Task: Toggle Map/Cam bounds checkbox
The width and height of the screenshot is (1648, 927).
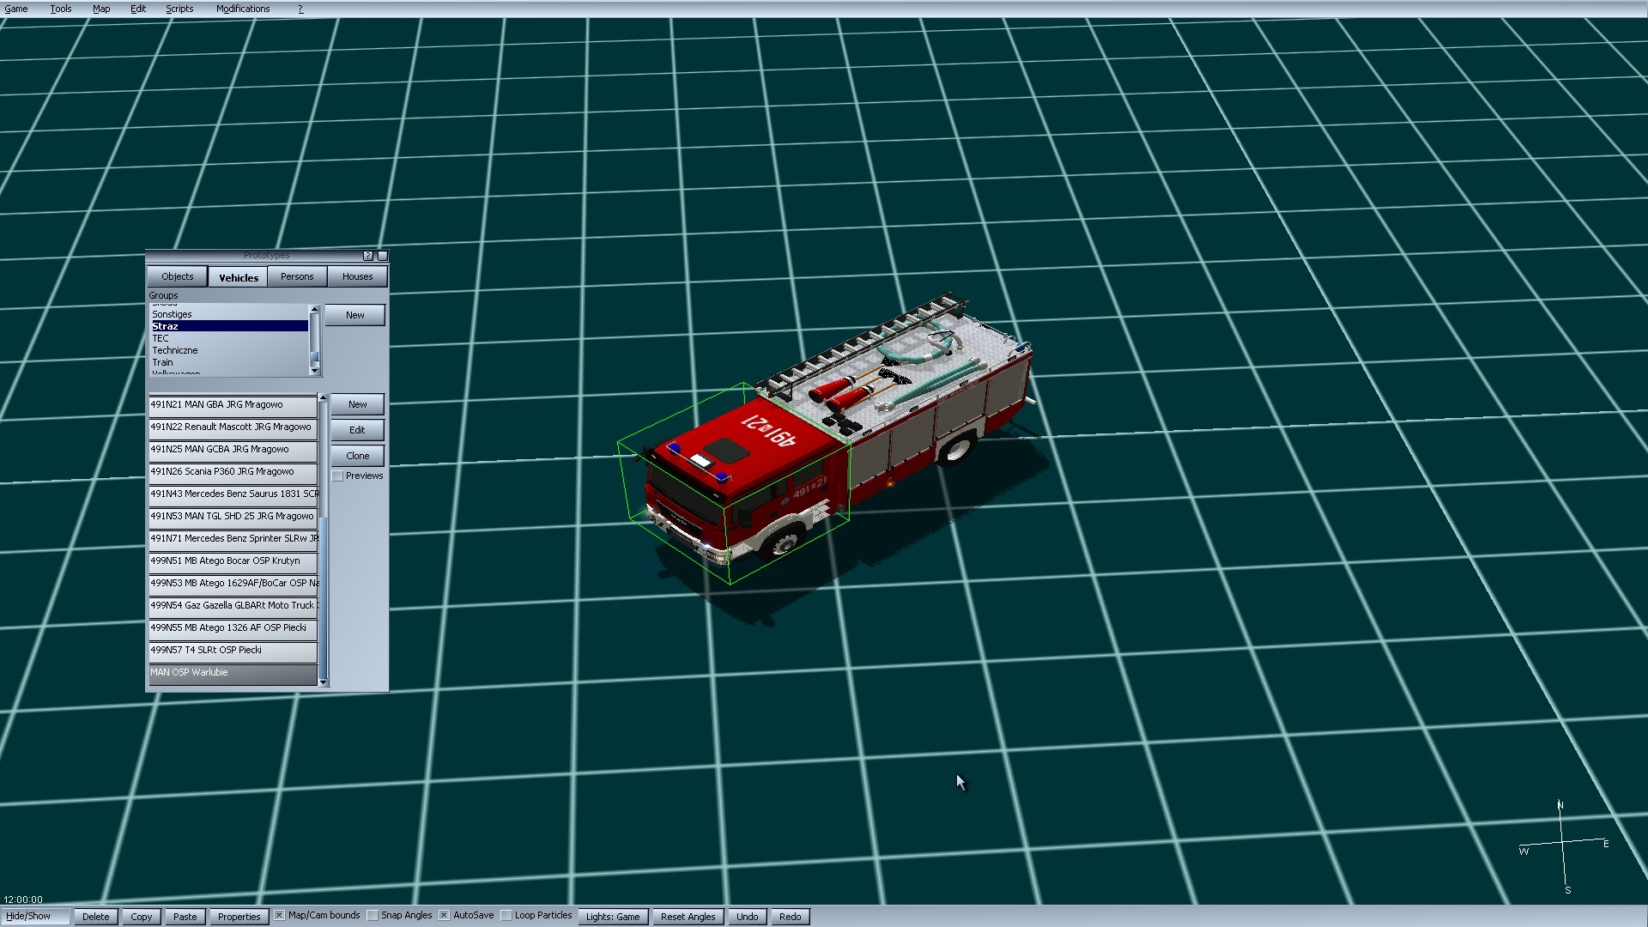Action: point(280,916)
